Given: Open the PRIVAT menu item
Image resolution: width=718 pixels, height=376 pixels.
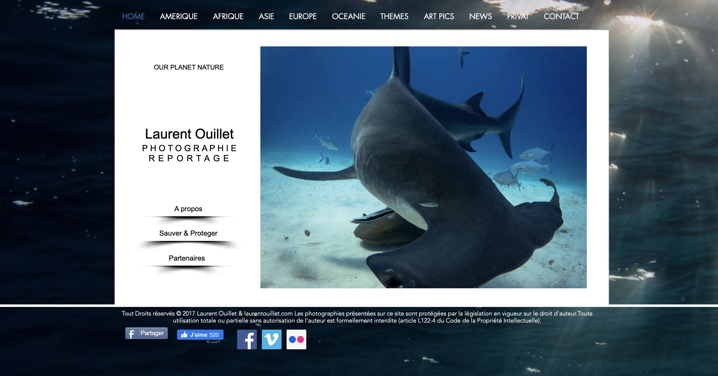Looking at the screenshot, I should click(x=518, y=16).
